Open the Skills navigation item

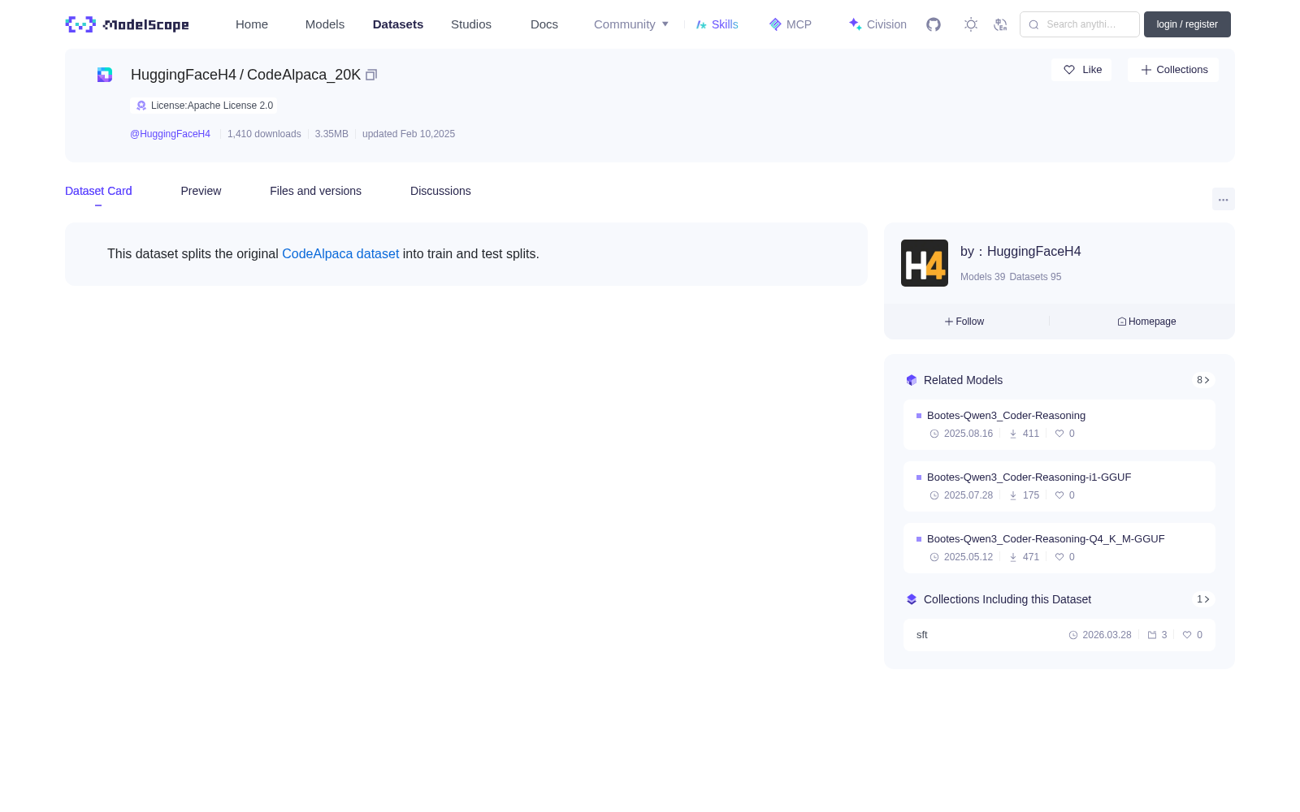717,24
